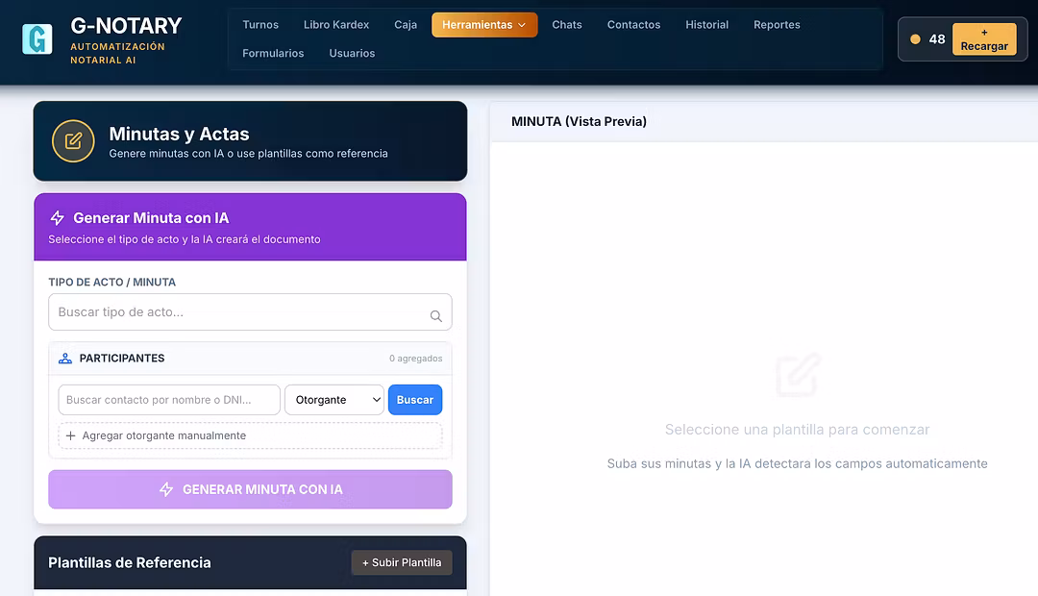The width and height of the screenshot is (1038, 596).
Task: Click the G-Notary logo icon
Action: [37, 39]
